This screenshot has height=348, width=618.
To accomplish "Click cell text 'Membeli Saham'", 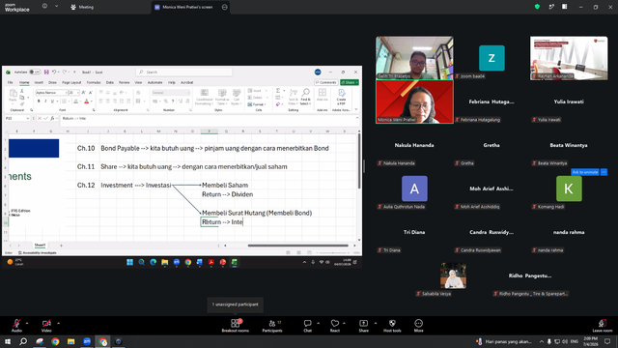I will 225,185.
